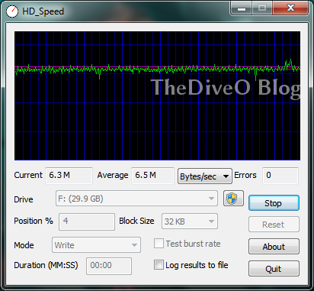Image resolution: width=314 pixels, height=291 pixels.
Task: Quit the HD_Speed application
Action: pos(274,269)
